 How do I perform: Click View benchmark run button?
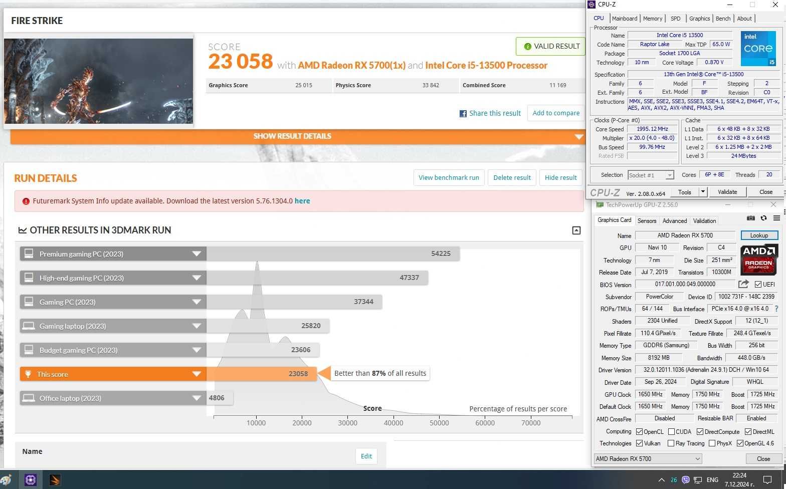449,177
